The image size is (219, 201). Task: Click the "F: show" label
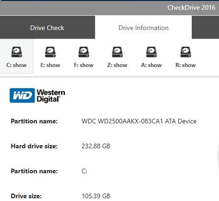coord(84,65)
